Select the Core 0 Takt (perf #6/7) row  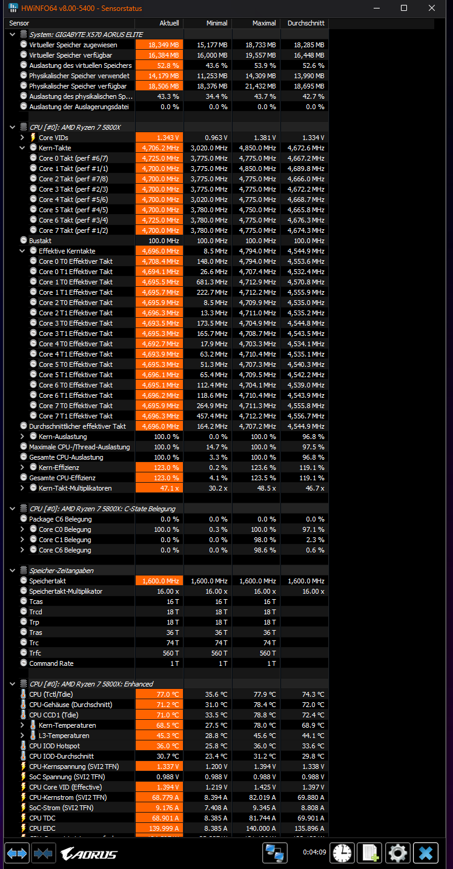[167, 158]
